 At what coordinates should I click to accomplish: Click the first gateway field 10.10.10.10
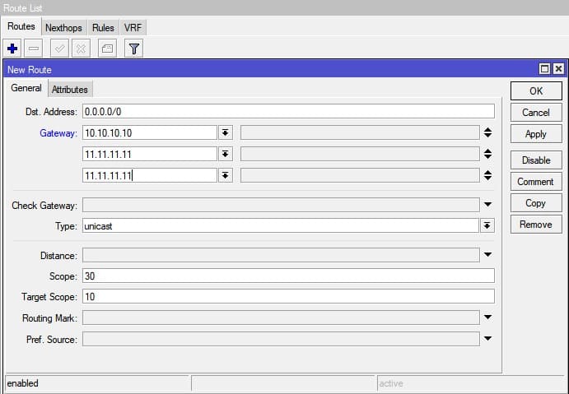point(150,132)
